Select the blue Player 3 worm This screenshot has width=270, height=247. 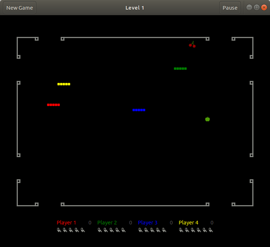click(x=139, y=110)
